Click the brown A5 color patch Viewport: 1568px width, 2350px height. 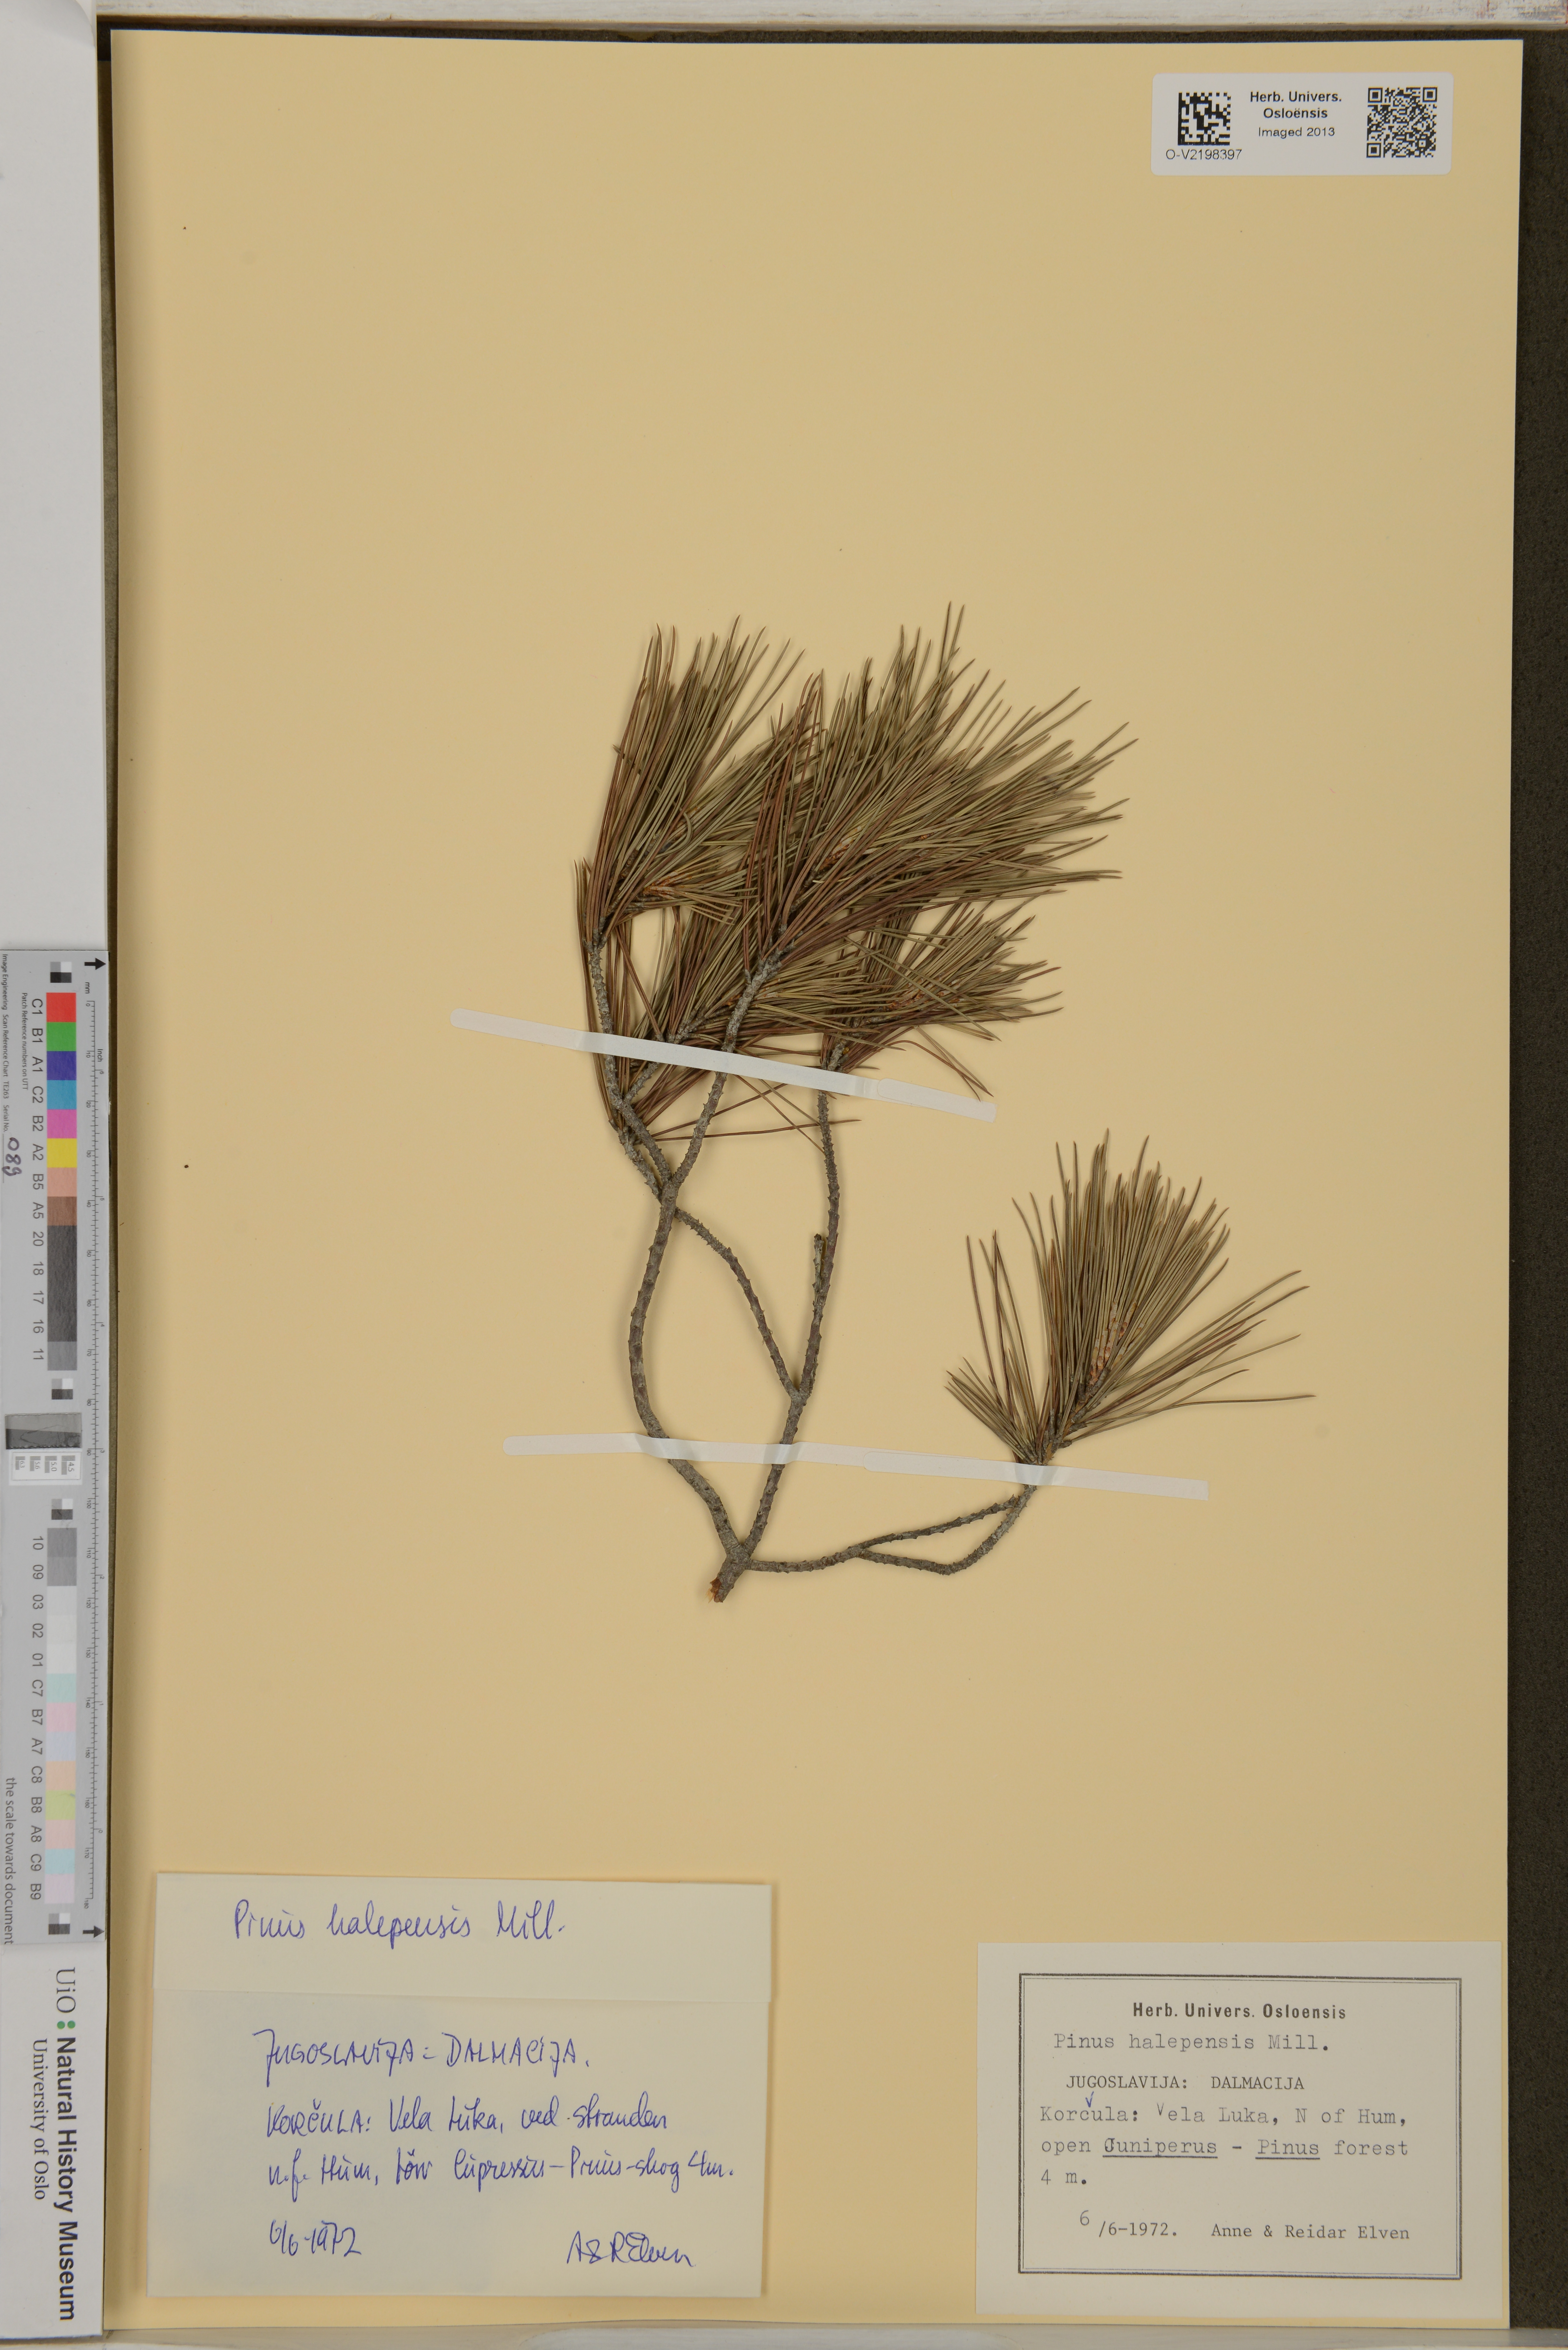tap(61, 1211)
